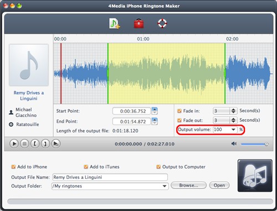Uncheck Add to iPhone

[x=13, y=167]
